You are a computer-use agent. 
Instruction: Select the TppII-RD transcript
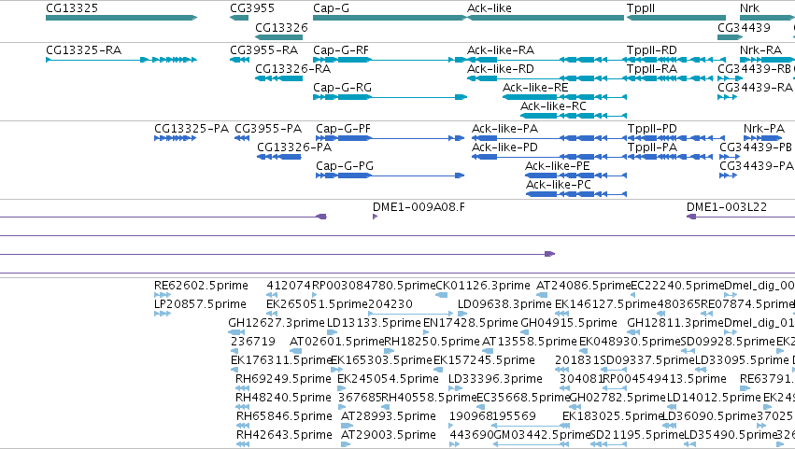(x=676, y=60)
